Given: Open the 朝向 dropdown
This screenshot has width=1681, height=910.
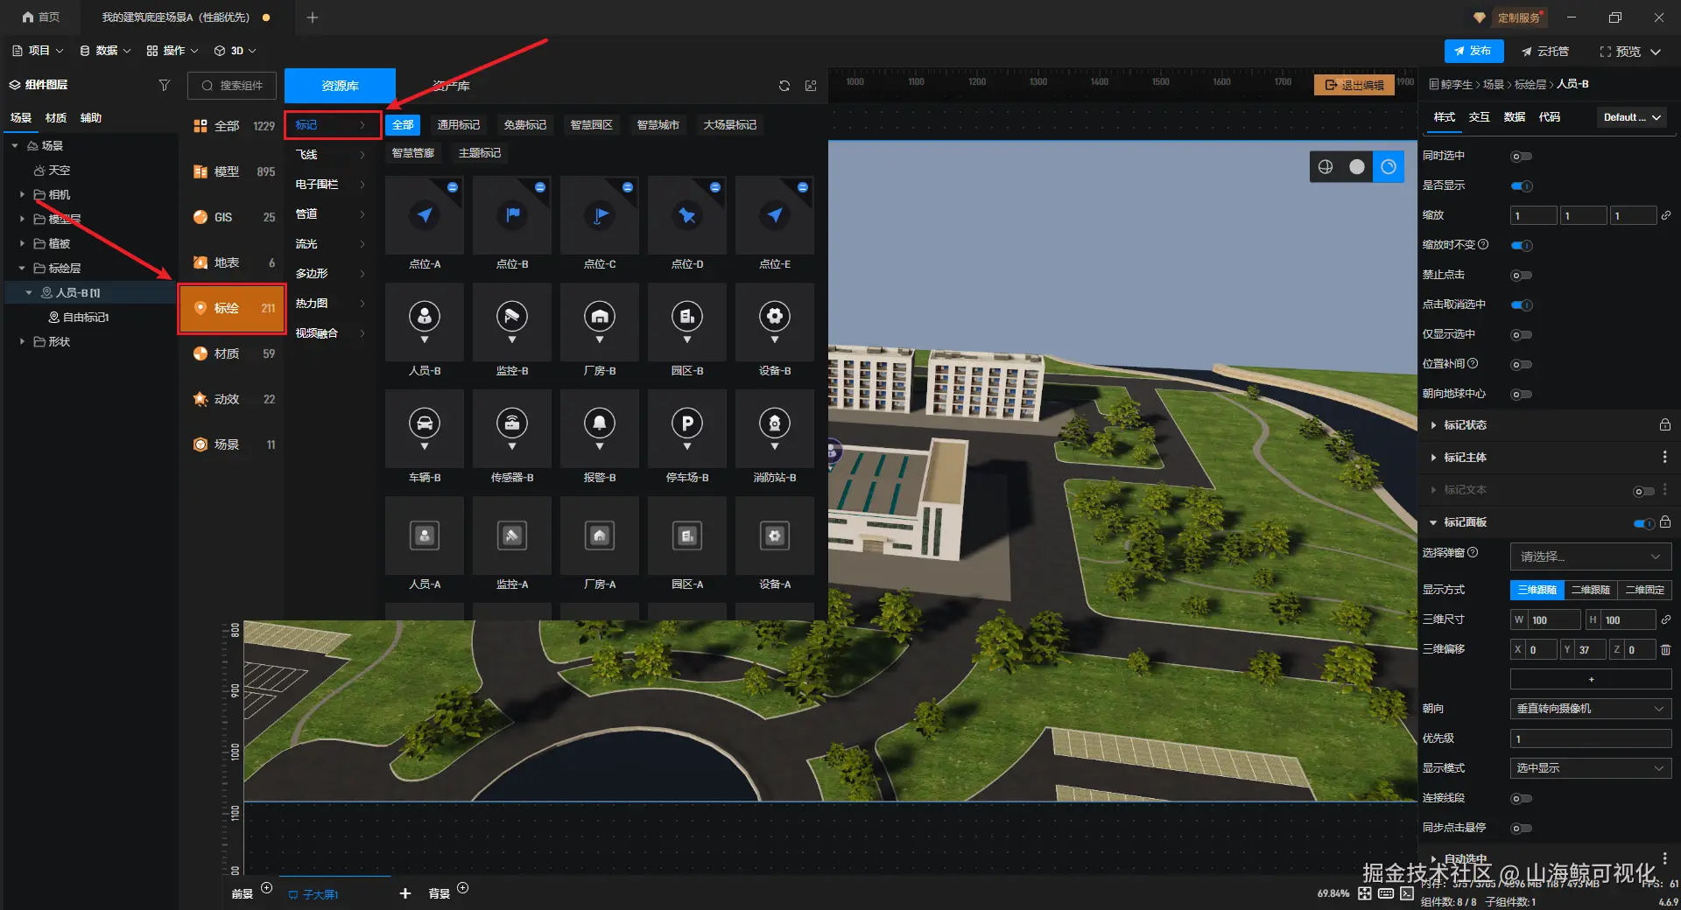Looking at the screenshot, I should click(1590, 709).
